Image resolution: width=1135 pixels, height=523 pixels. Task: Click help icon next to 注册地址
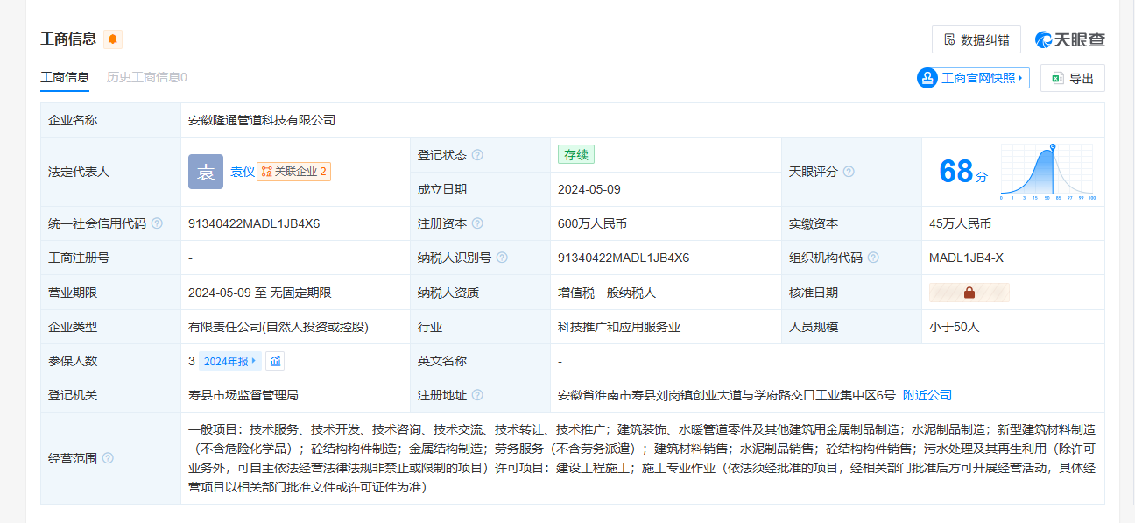[x=477, y=395]
